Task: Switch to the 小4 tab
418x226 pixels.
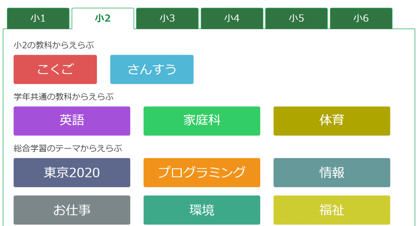Action: tap(232, 18)
